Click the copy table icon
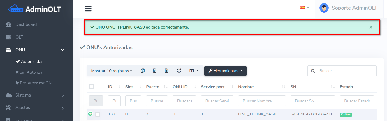 (143, 71)
